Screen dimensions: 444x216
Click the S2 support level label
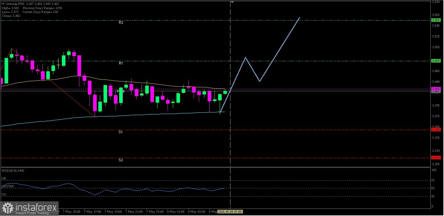(120, 160)
